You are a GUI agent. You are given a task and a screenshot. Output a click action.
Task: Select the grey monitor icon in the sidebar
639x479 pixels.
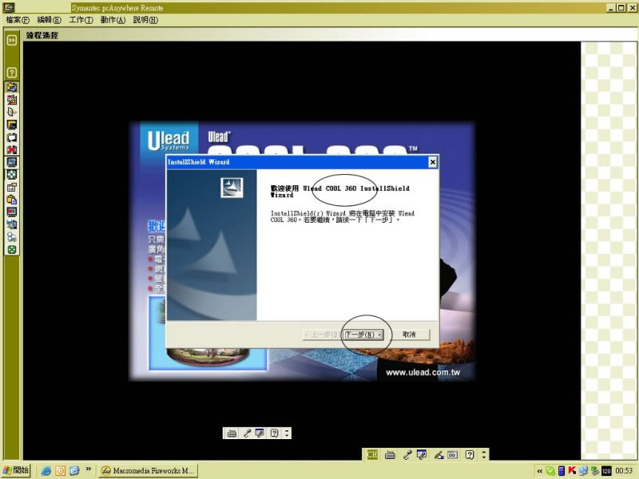click(x=12, y=162)
